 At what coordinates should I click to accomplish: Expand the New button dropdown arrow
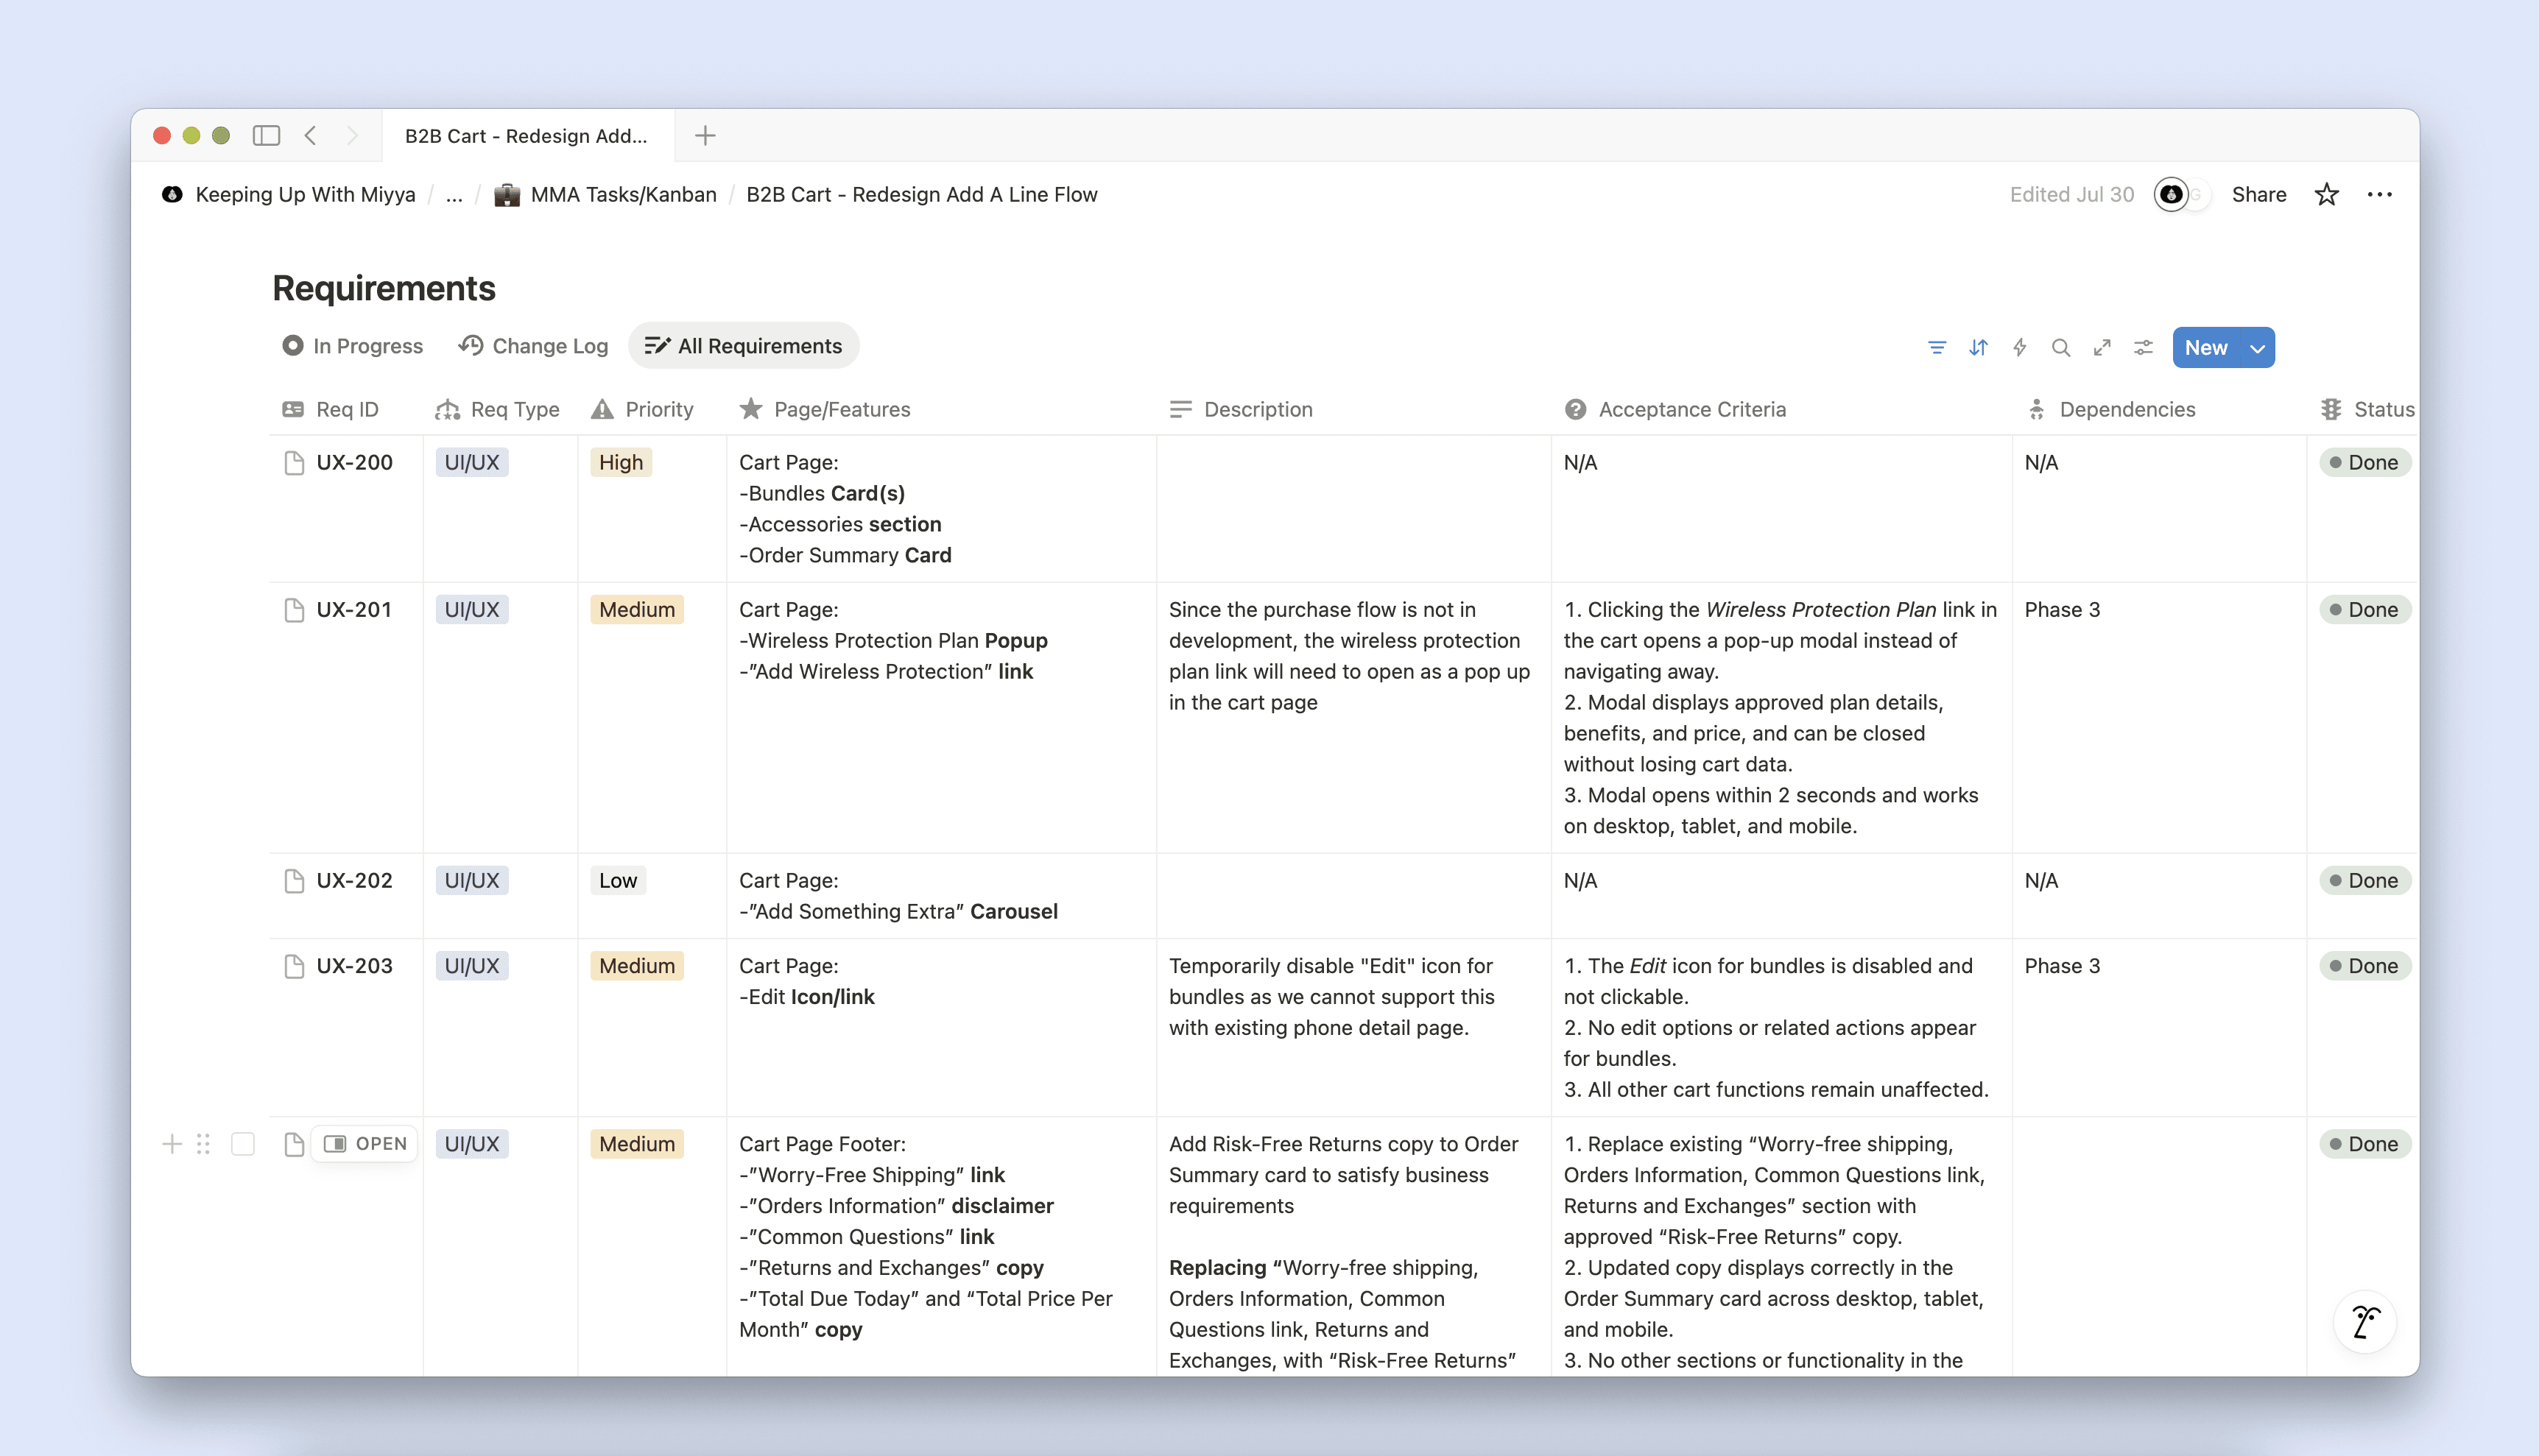2257,348
